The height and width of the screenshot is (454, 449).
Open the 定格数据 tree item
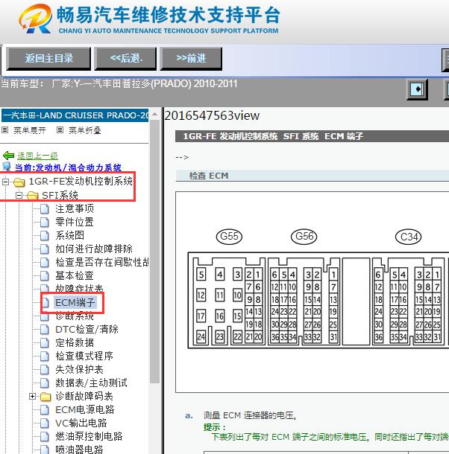click(75, 342)
